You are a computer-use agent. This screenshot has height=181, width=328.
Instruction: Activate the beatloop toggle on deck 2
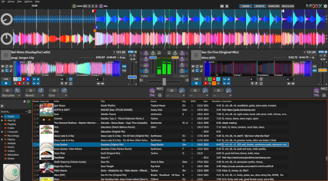pos(261,79)
